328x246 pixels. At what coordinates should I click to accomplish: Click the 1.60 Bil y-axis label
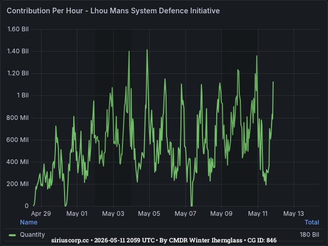coord(18,29)
